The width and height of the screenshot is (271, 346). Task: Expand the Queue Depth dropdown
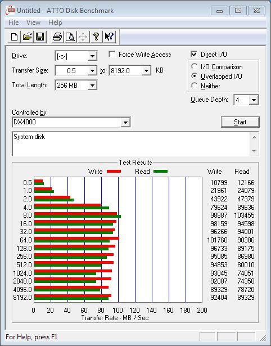click(x=254, y=100)
